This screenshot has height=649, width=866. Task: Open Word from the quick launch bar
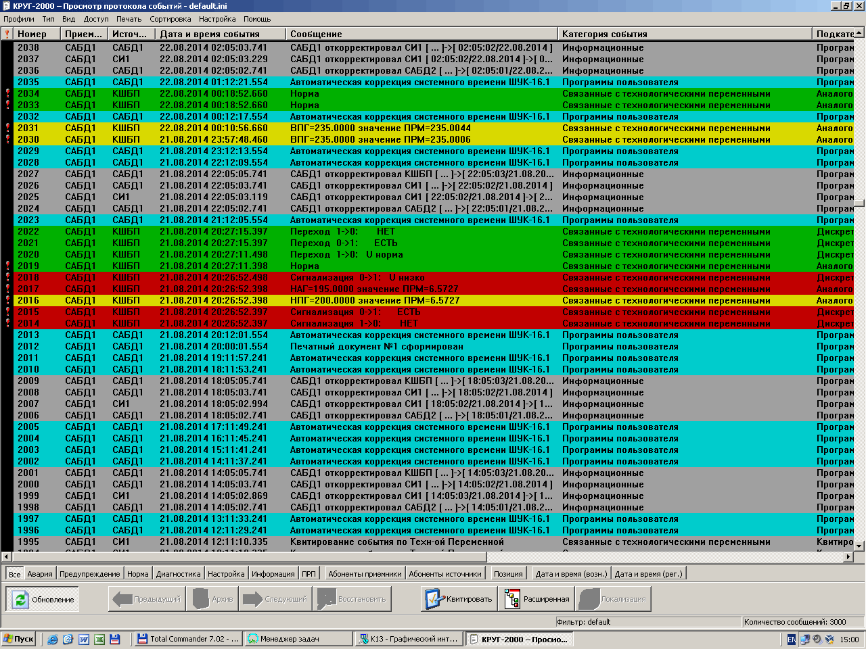84,639
